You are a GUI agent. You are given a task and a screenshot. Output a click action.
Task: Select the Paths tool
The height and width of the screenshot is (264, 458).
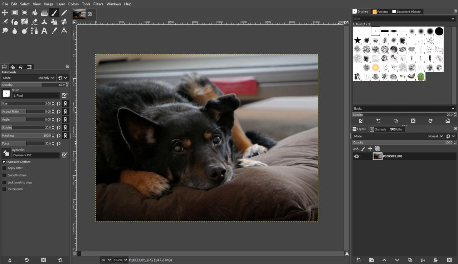click(x=34, y=31)
